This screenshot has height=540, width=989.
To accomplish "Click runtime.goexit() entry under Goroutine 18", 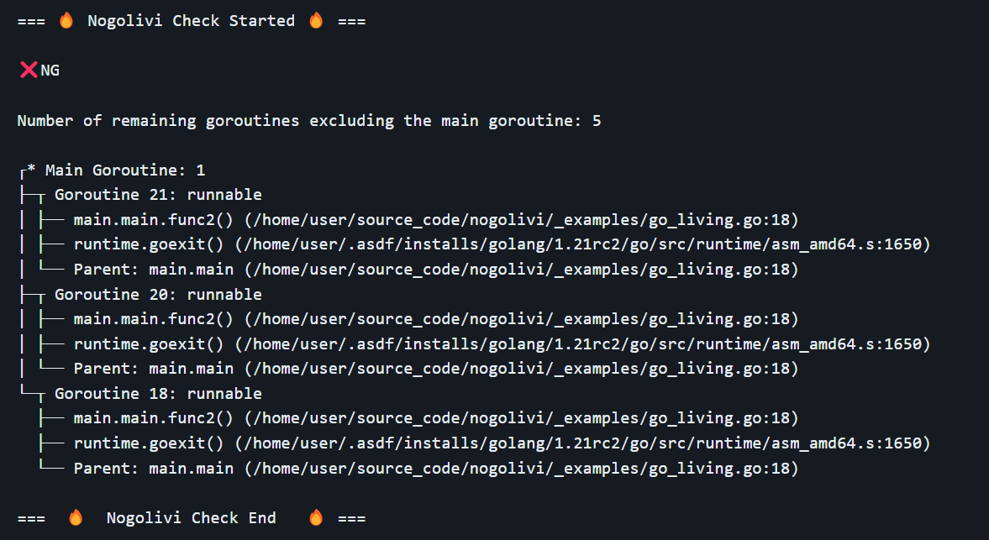I will pyautogui.click(x=149, y=443).
